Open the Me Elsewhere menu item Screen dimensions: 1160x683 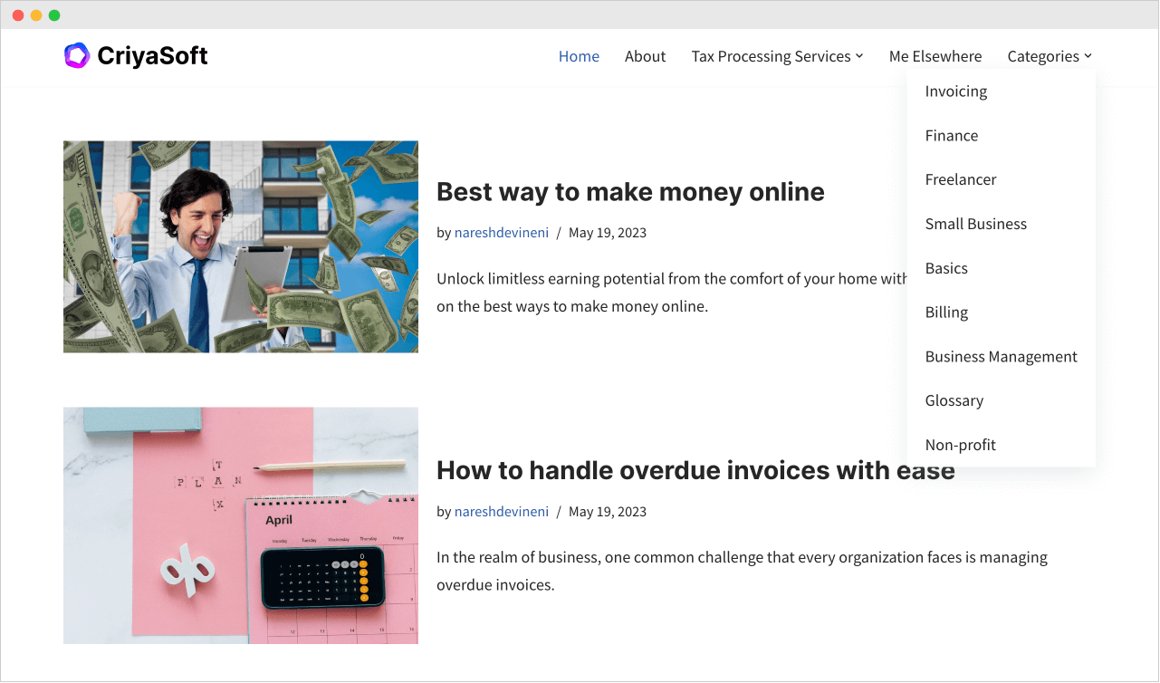tap(935, 56)
